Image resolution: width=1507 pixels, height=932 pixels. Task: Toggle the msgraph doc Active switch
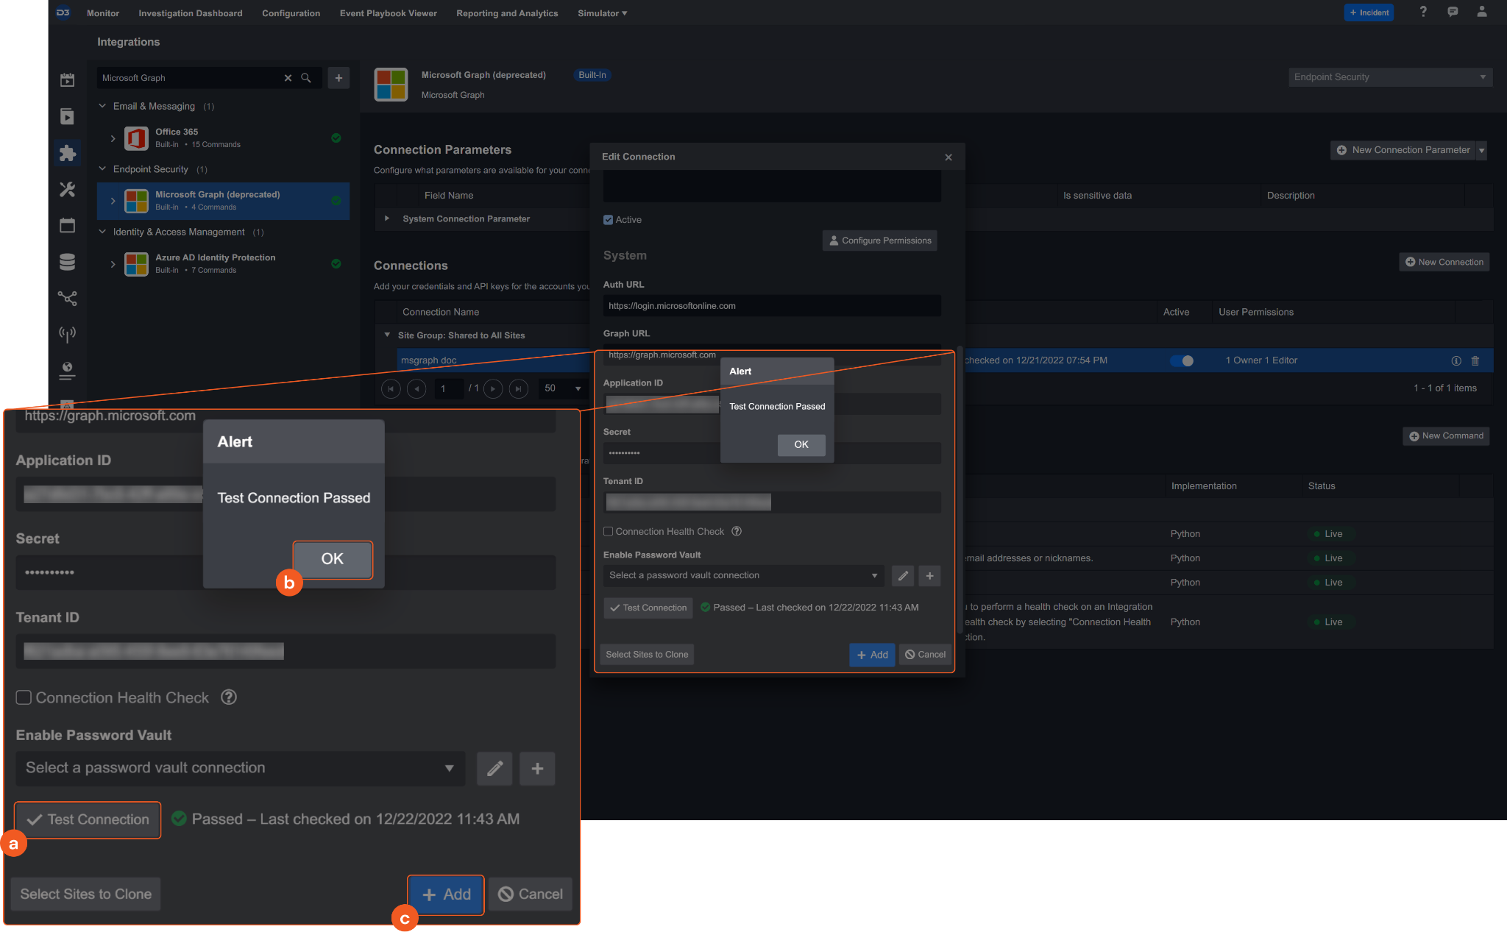[x=1182, y=360]
